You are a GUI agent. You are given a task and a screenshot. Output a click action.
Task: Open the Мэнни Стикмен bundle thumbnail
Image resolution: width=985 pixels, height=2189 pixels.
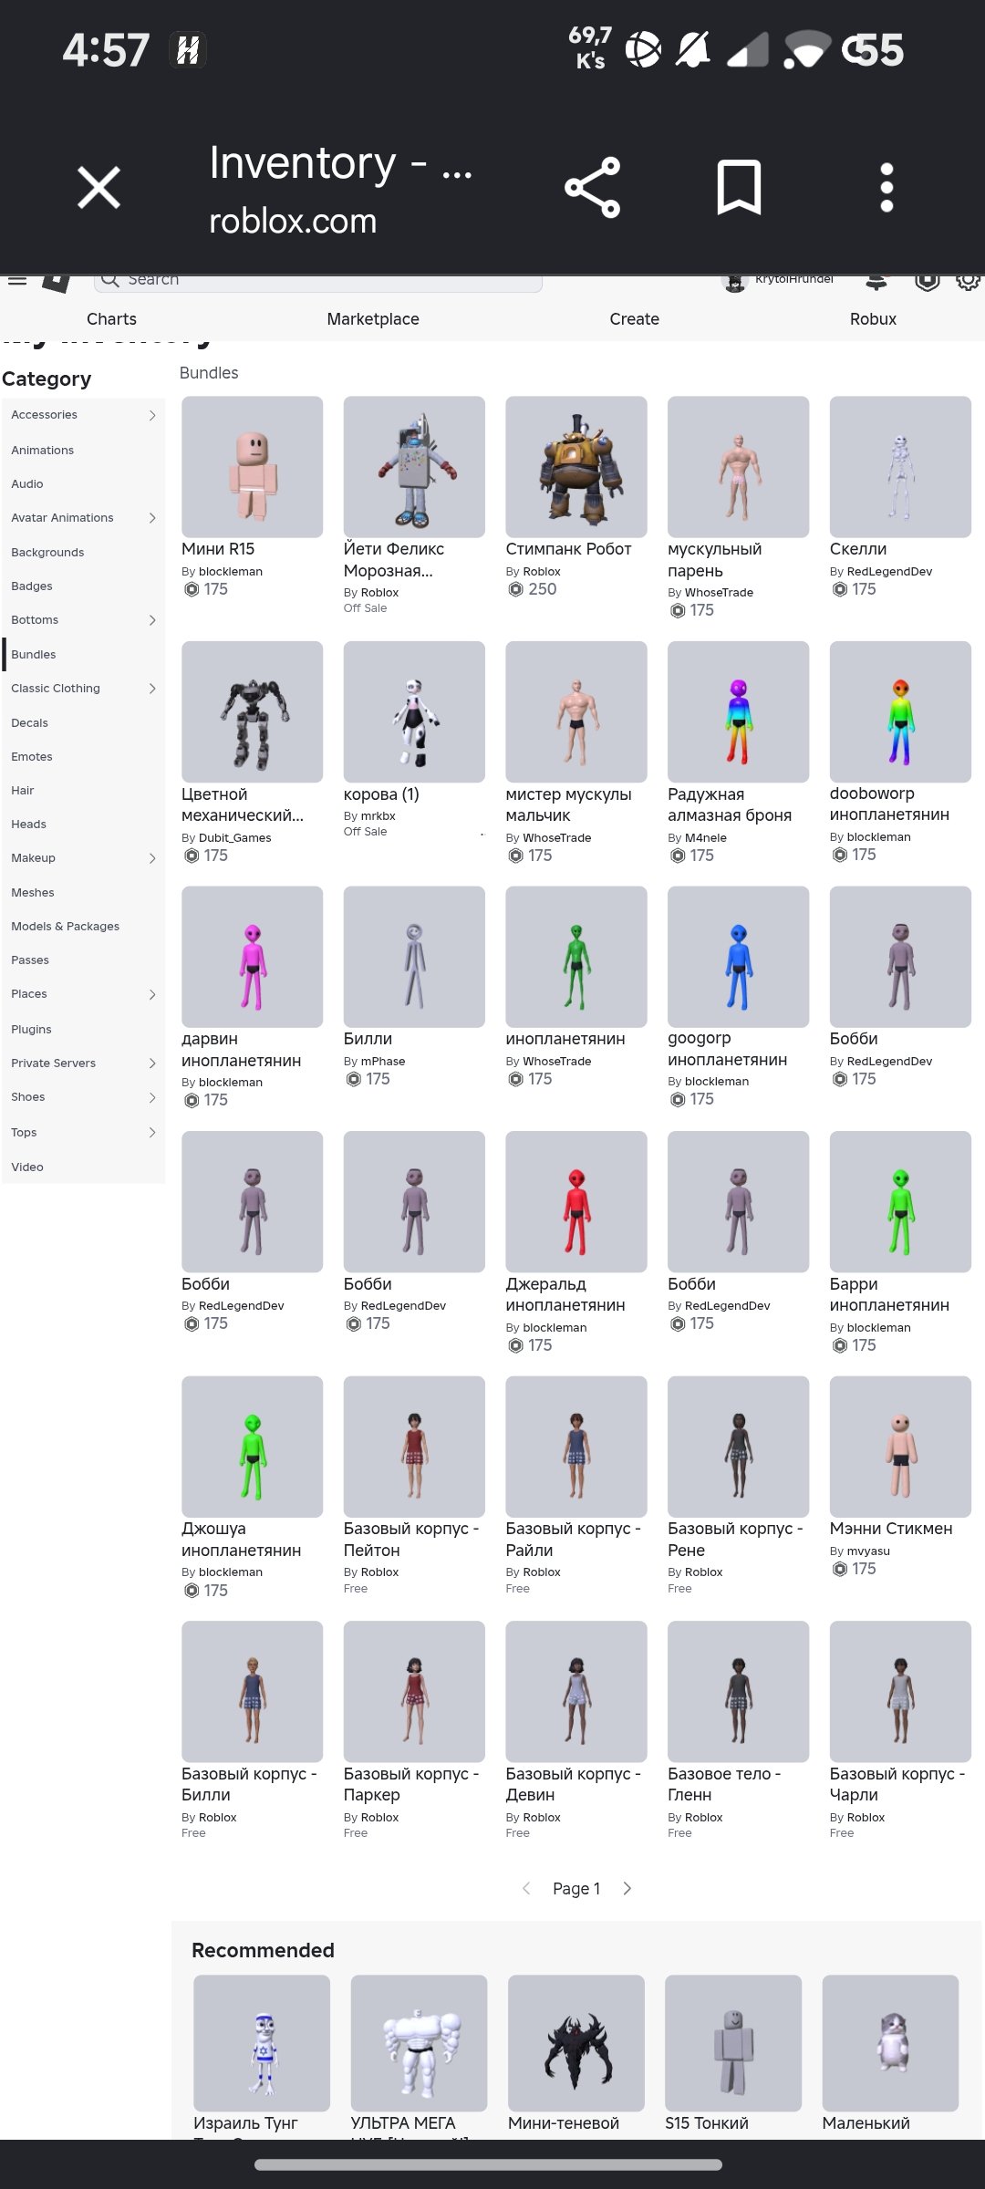(900, 1447)
